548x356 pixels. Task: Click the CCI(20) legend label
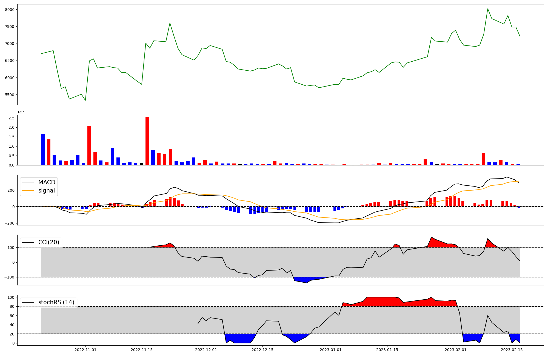(48, 242)
